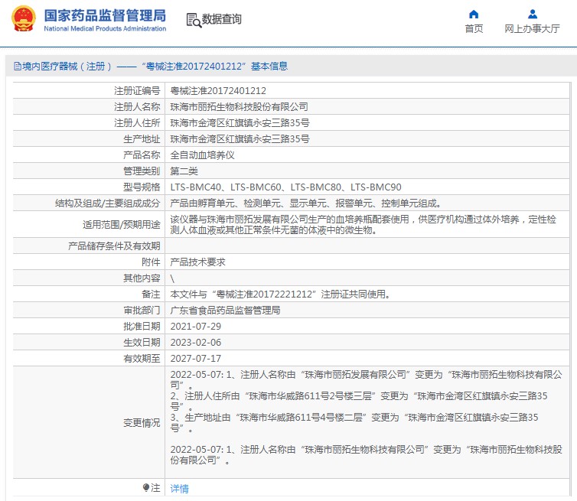The image size is (577, 501).
Task: Click remark mentioning 粤械注准20172221212
Action: (x=280, y=294)
